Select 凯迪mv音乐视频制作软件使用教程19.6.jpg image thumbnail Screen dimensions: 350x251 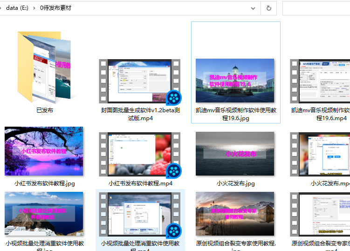[x=235, y=81]
